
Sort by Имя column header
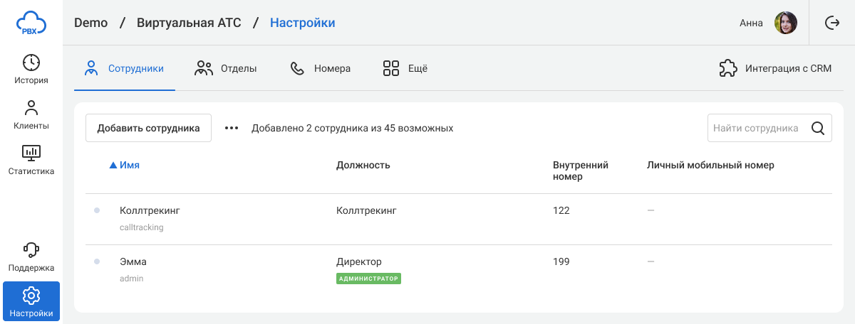pos(129,165)
